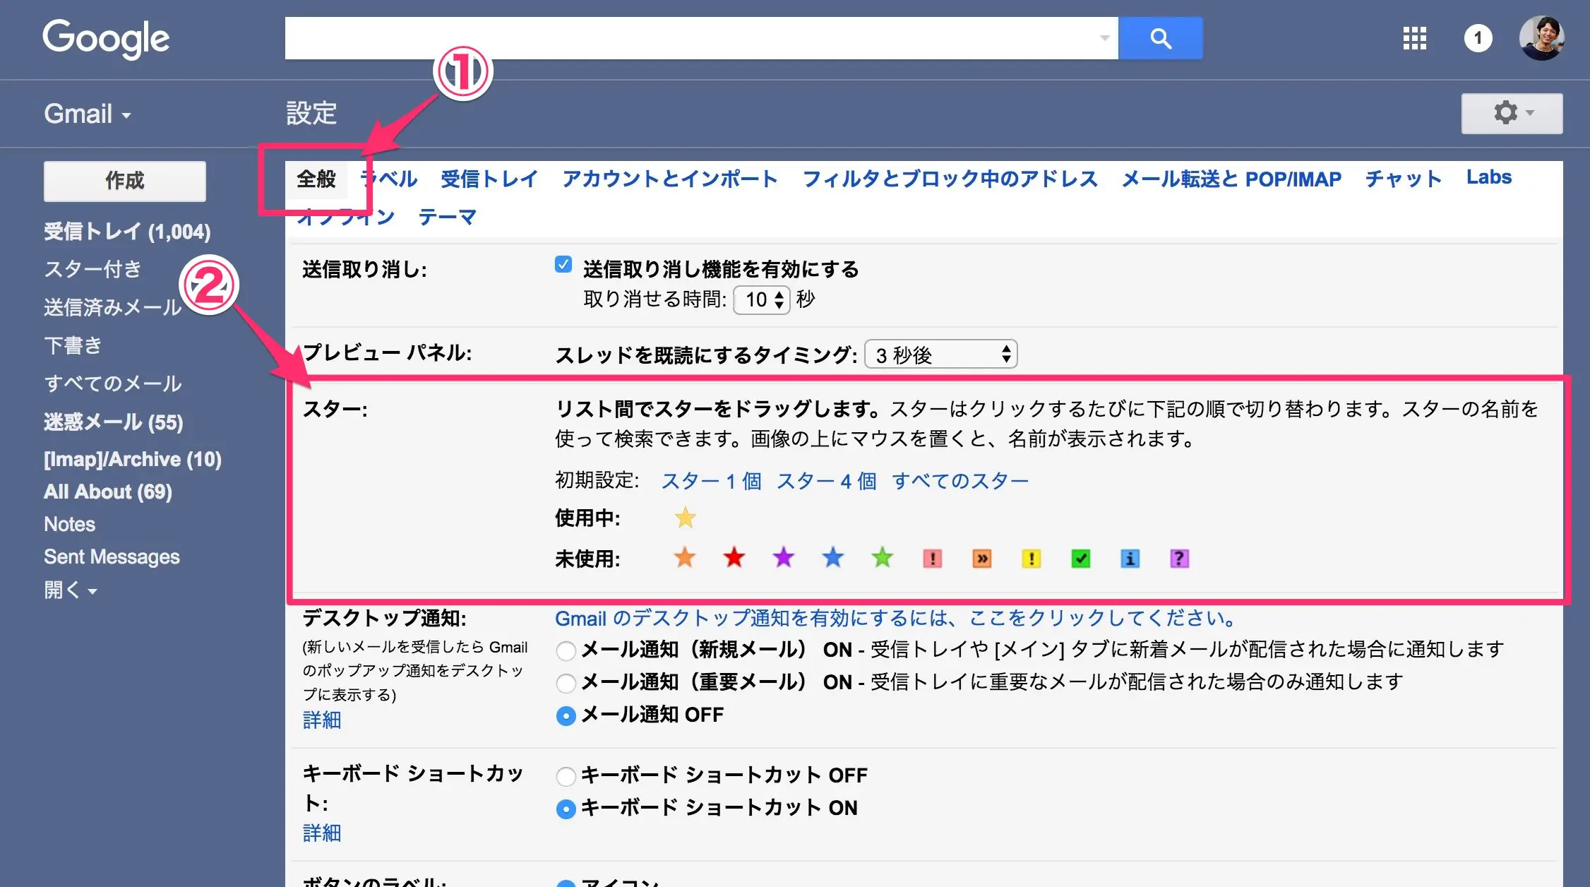The height and width of the screenshot is (887, 1590).
Task: Switch to the テーマ tab
Action: [448, 217]
